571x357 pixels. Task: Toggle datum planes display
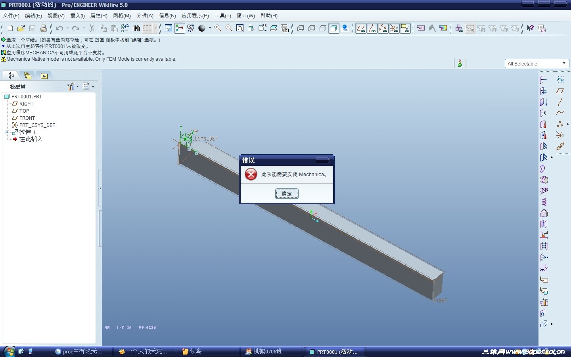coord(361,28)
